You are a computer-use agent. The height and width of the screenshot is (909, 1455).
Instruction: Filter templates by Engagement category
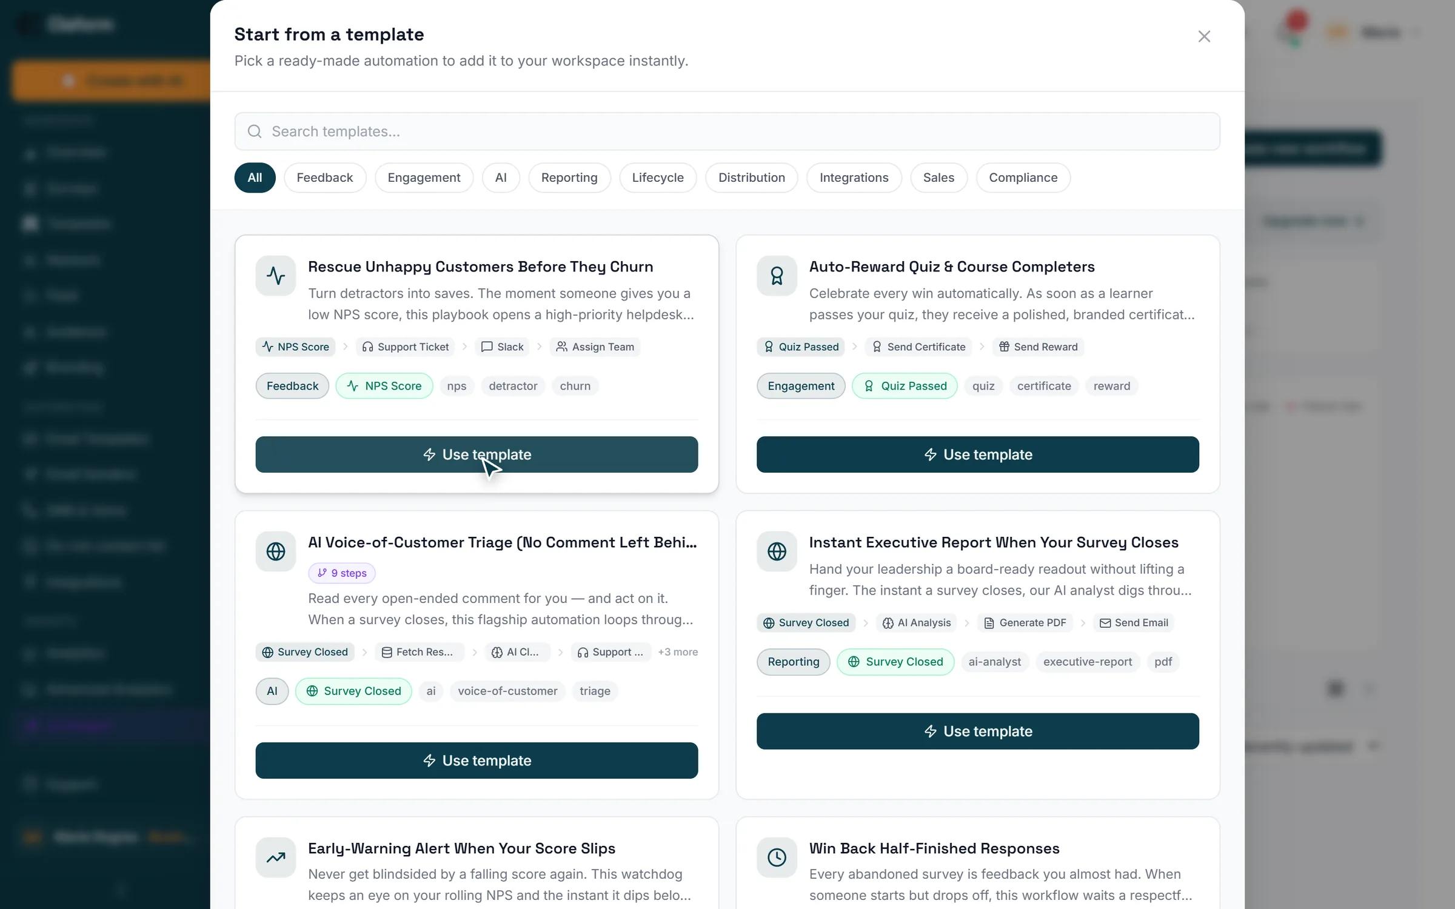coord(424,178)
